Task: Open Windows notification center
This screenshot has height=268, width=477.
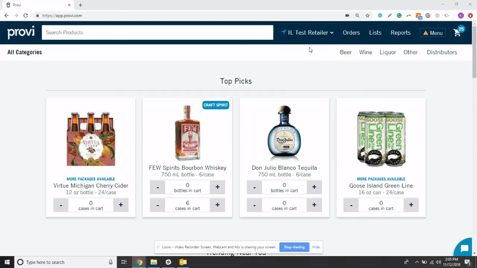Action: click(467, 262)
